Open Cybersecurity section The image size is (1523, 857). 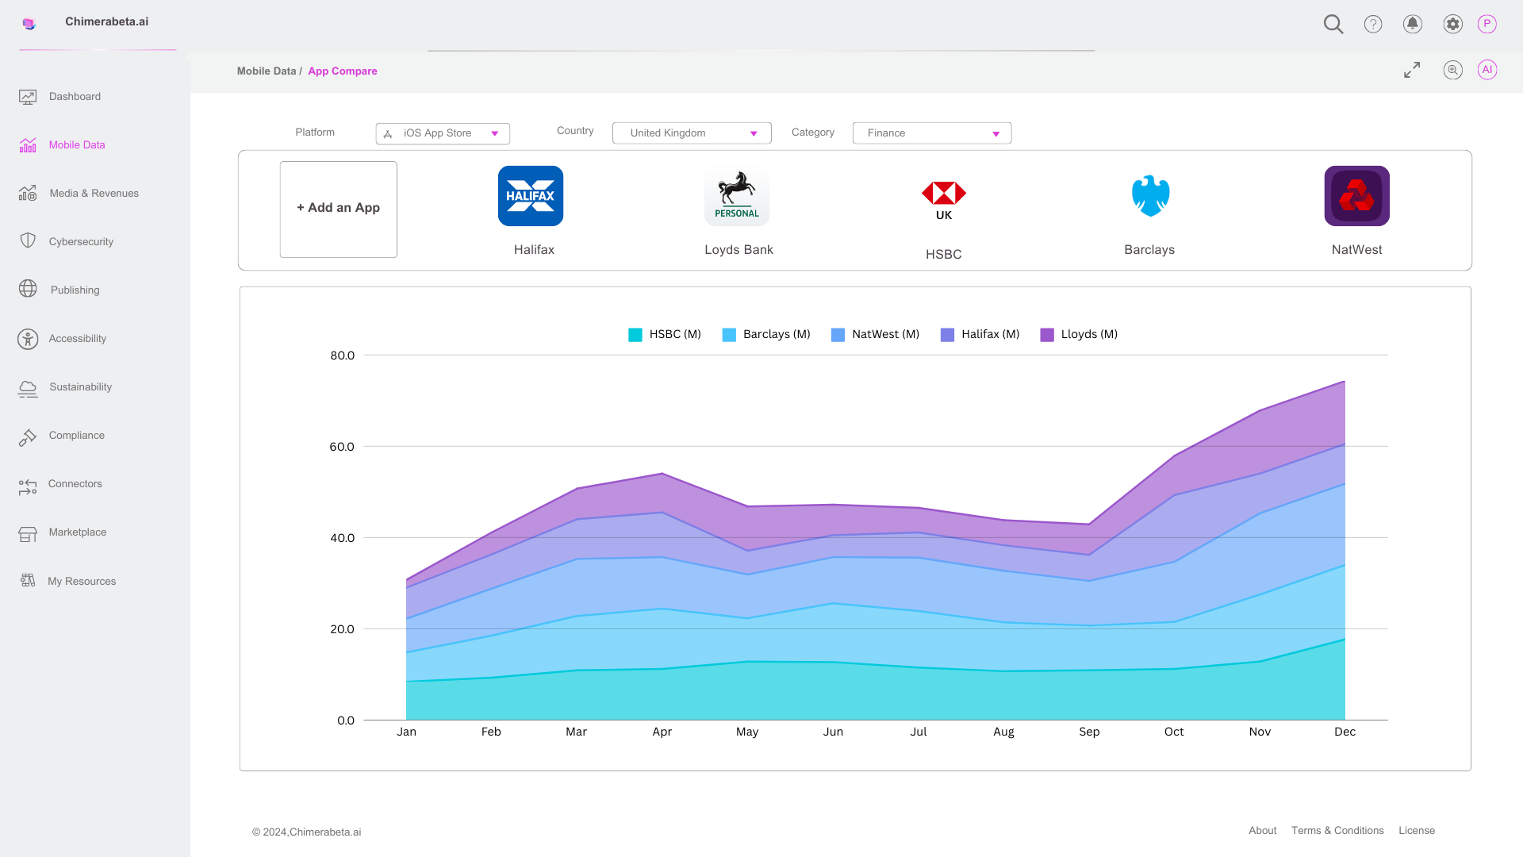pos(81,242)
